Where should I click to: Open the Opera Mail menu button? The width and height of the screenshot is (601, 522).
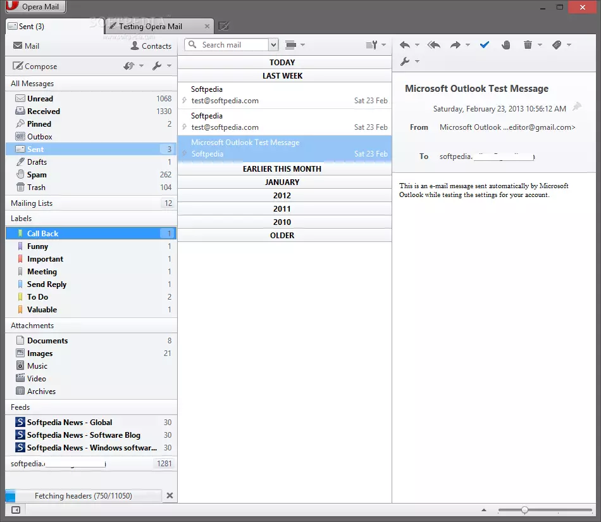(x=35, y=7)
